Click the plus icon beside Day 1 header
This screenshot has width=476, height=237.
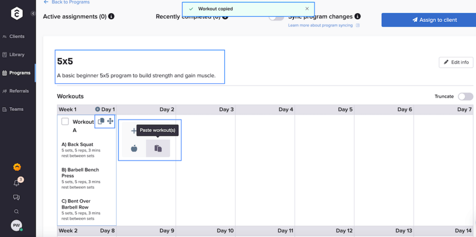(x=98, y=110)
